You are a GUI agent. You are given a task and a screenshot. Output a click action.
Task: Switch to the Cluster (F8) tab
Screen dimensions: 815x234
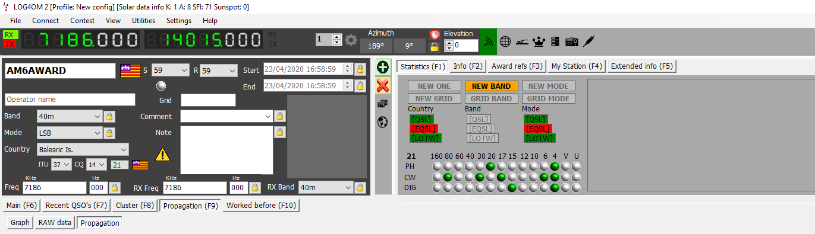click(x=135, y=206)
